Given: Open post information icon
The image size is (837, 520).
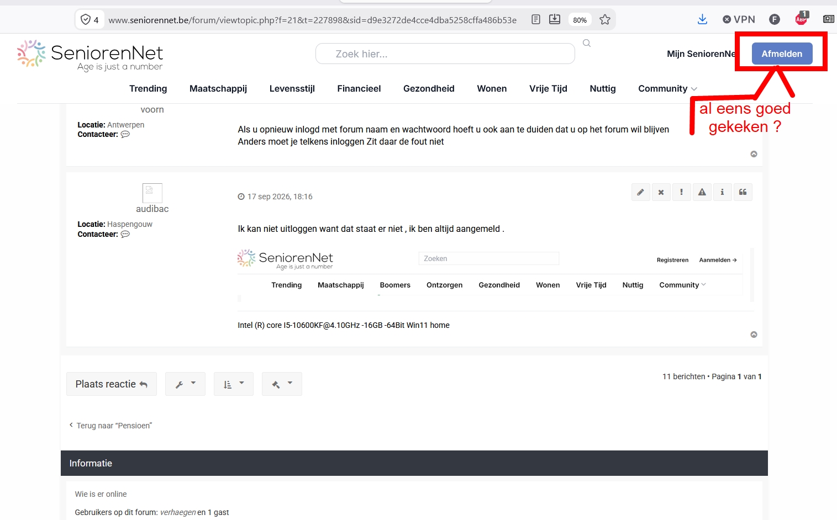Looking at the screenshot, I should coord(722,192).
